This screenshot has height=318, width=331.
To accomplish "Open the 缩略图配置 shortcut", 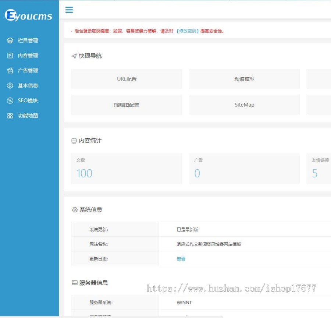I will (x=127, y=105).
